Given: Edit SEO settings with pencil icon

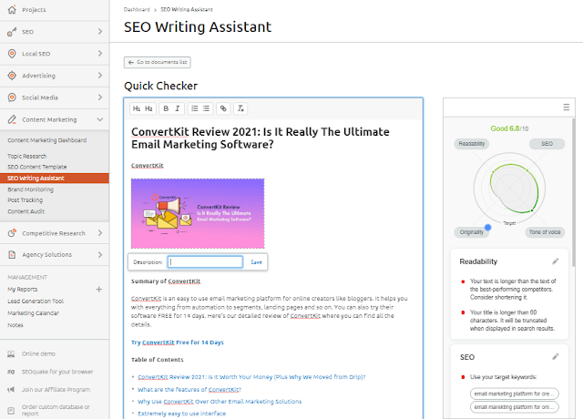Looking at the screenshot, I should (555, 357).
